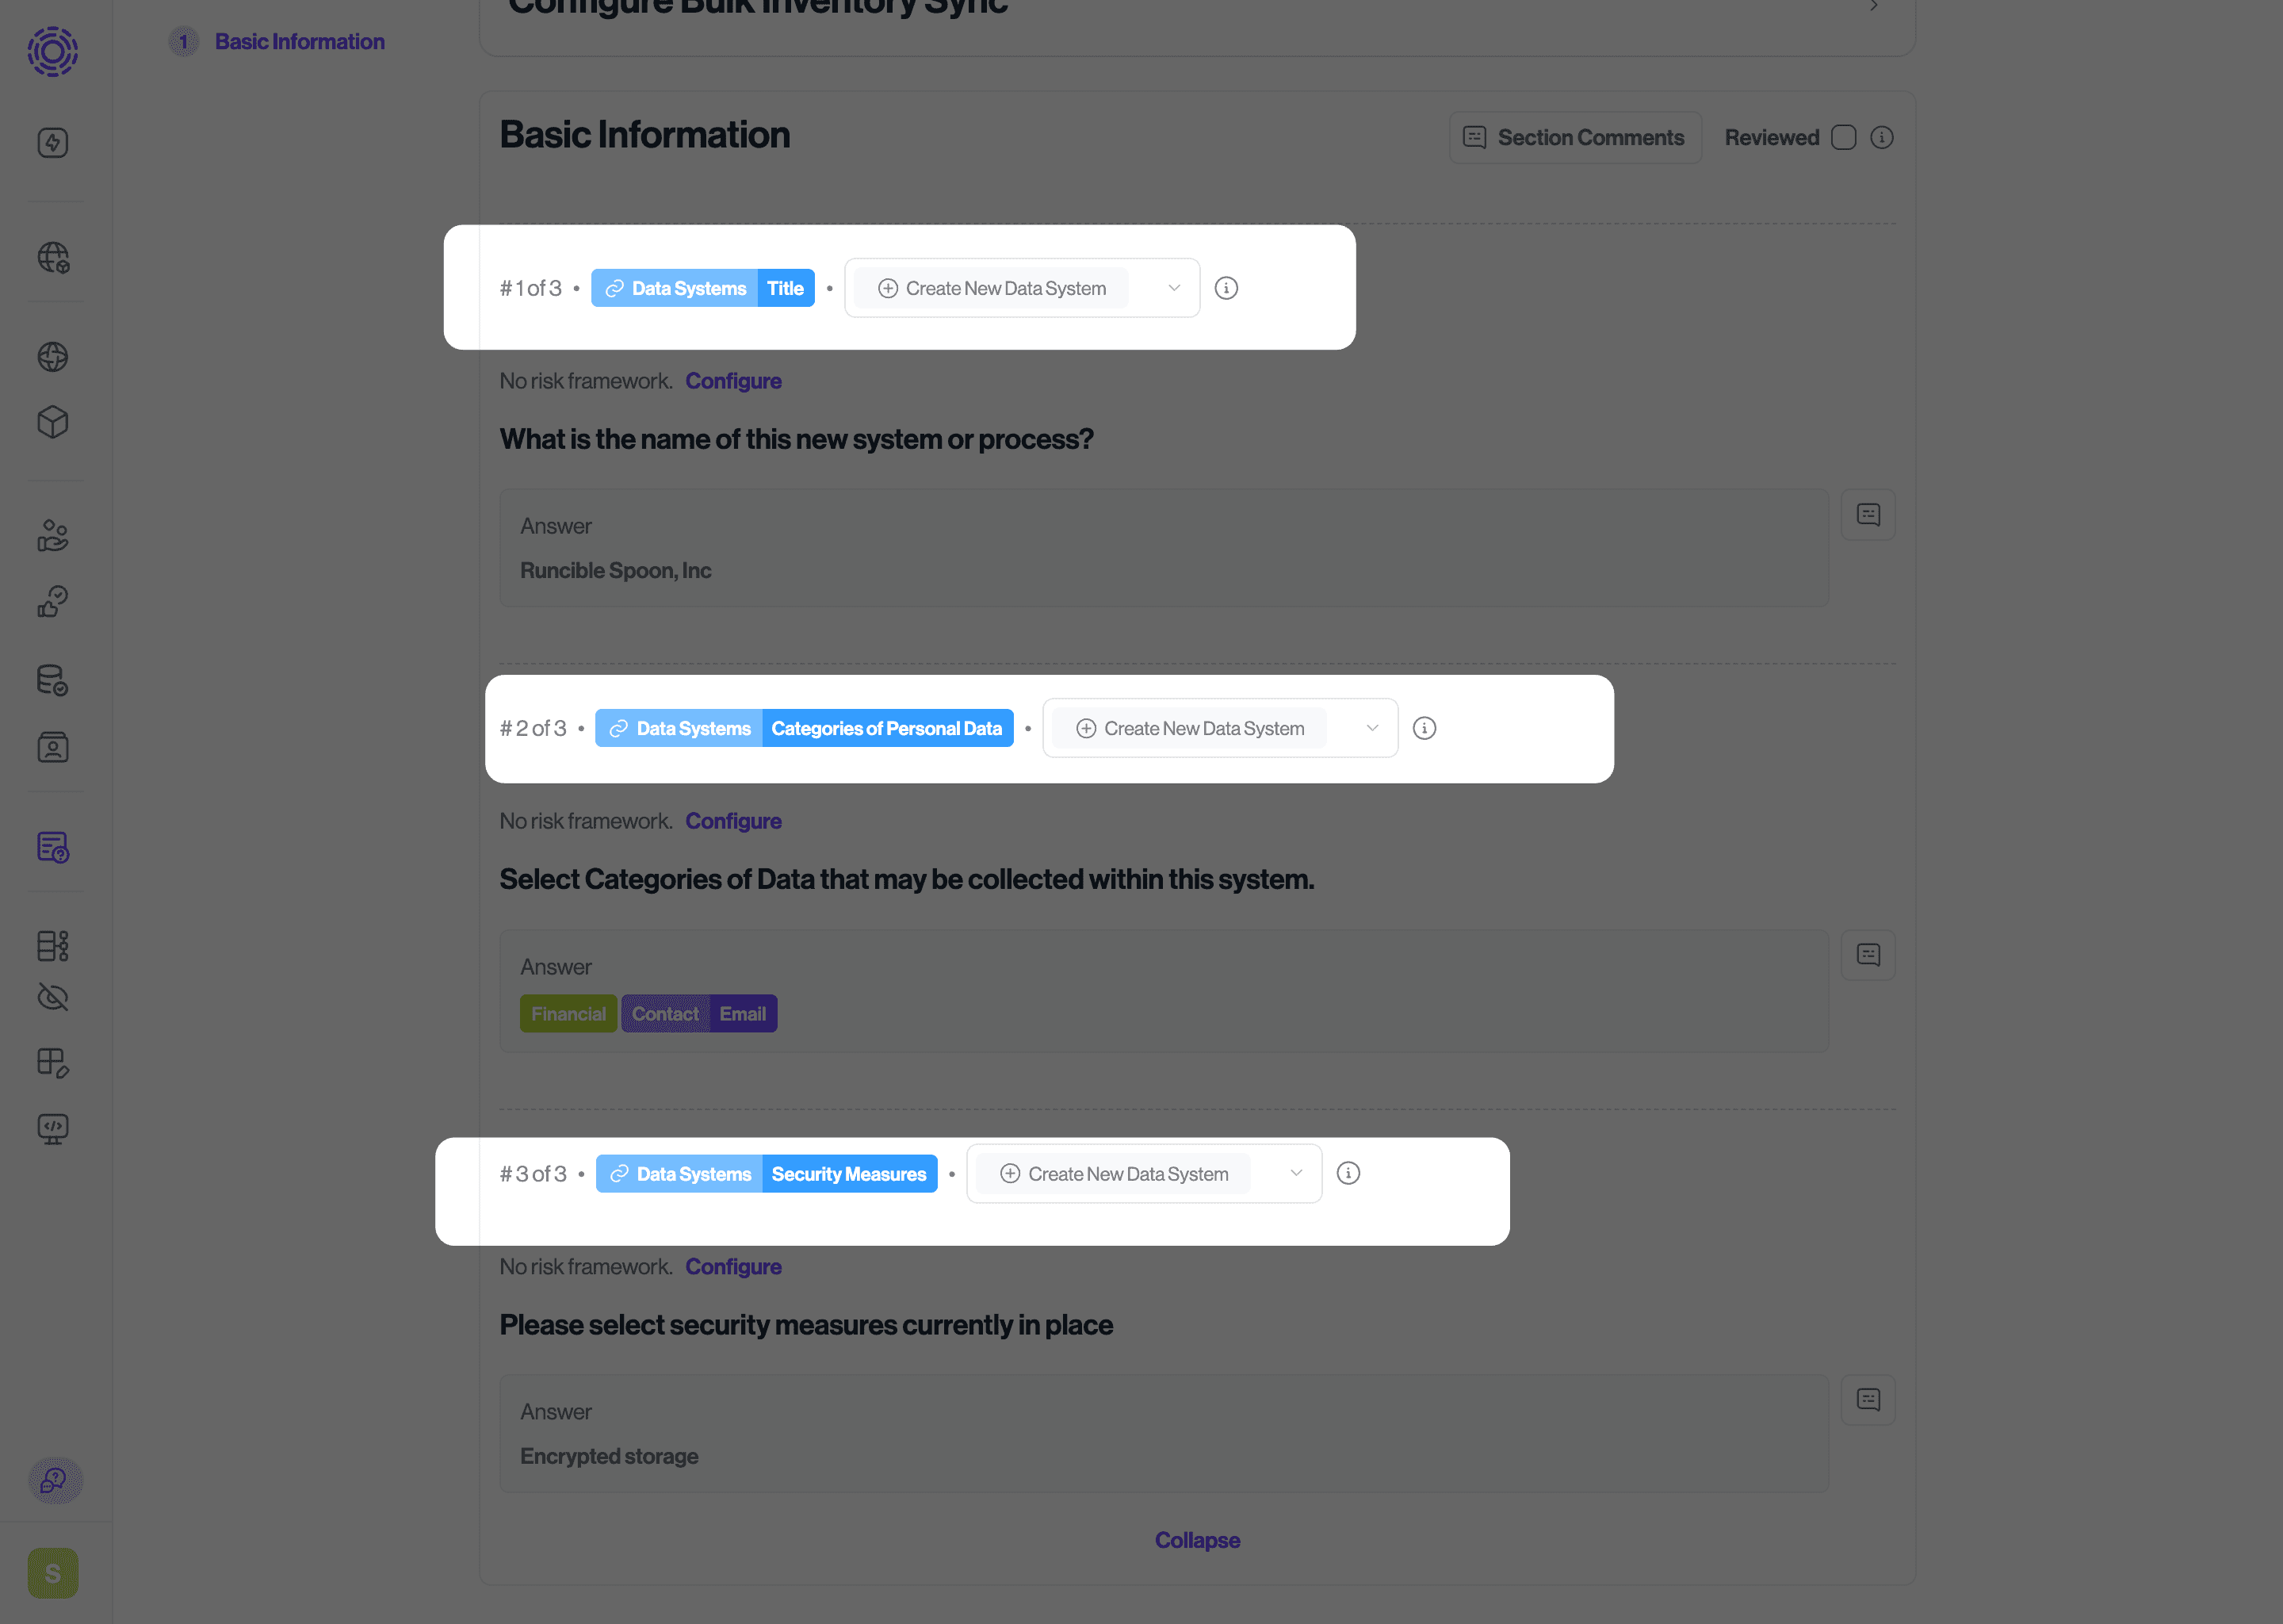Screen dimensions: 2283x1624
Task: Open the contact card sidebar icon
Action: [x=53, y=746]
